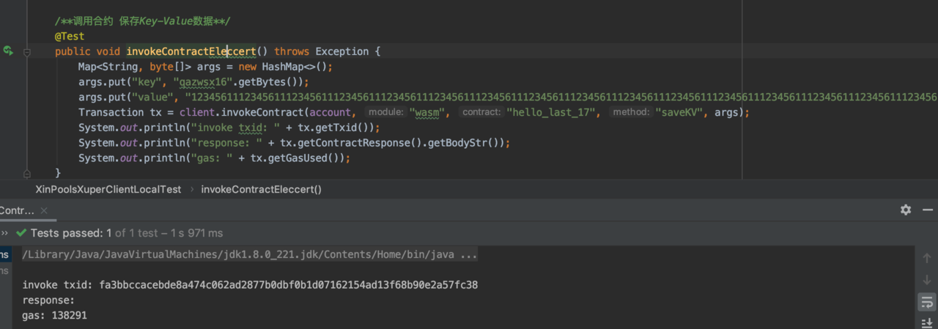Click the "hello_last_17" contract string
Screen dimensions: 938x329
click(x=553, y=112)
